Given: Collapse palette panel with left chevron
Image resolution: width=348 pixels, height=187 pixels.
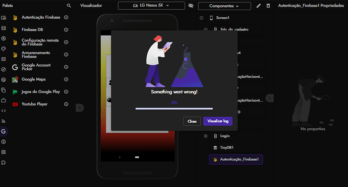Looking at the screenshot, I should pos(80,108).
